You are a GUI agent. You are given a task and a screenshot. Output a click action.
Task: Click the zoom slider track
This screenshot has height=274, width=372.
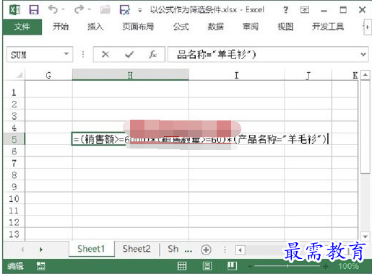[x=287, y=266]
